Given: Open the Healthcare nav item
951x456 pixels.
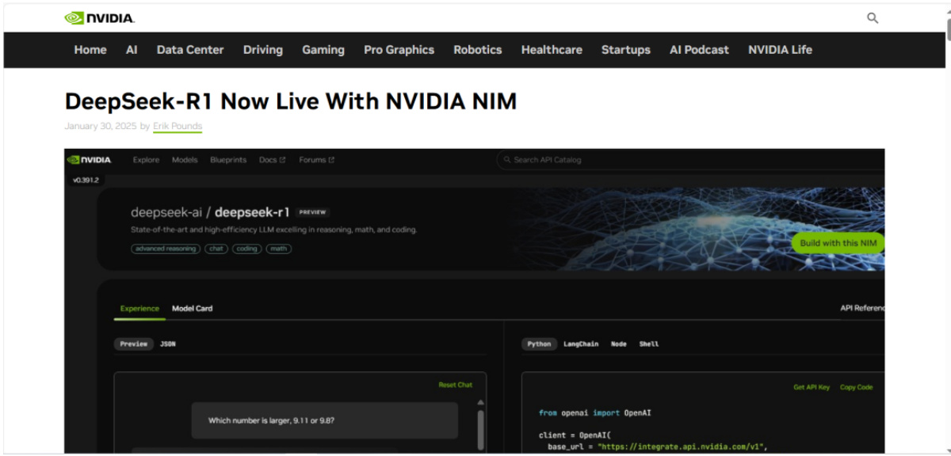Looking at the screenshot, I should [x=552, y=50].
